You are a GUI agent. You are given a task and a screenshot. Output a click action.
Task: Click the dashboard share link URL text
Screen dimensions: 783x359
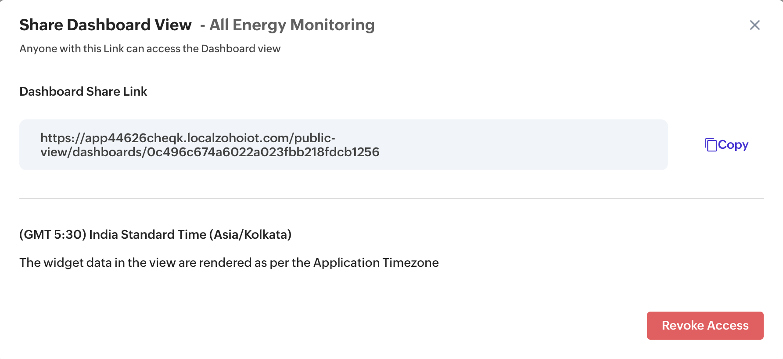pyautogui.click(x=210, y=145)
